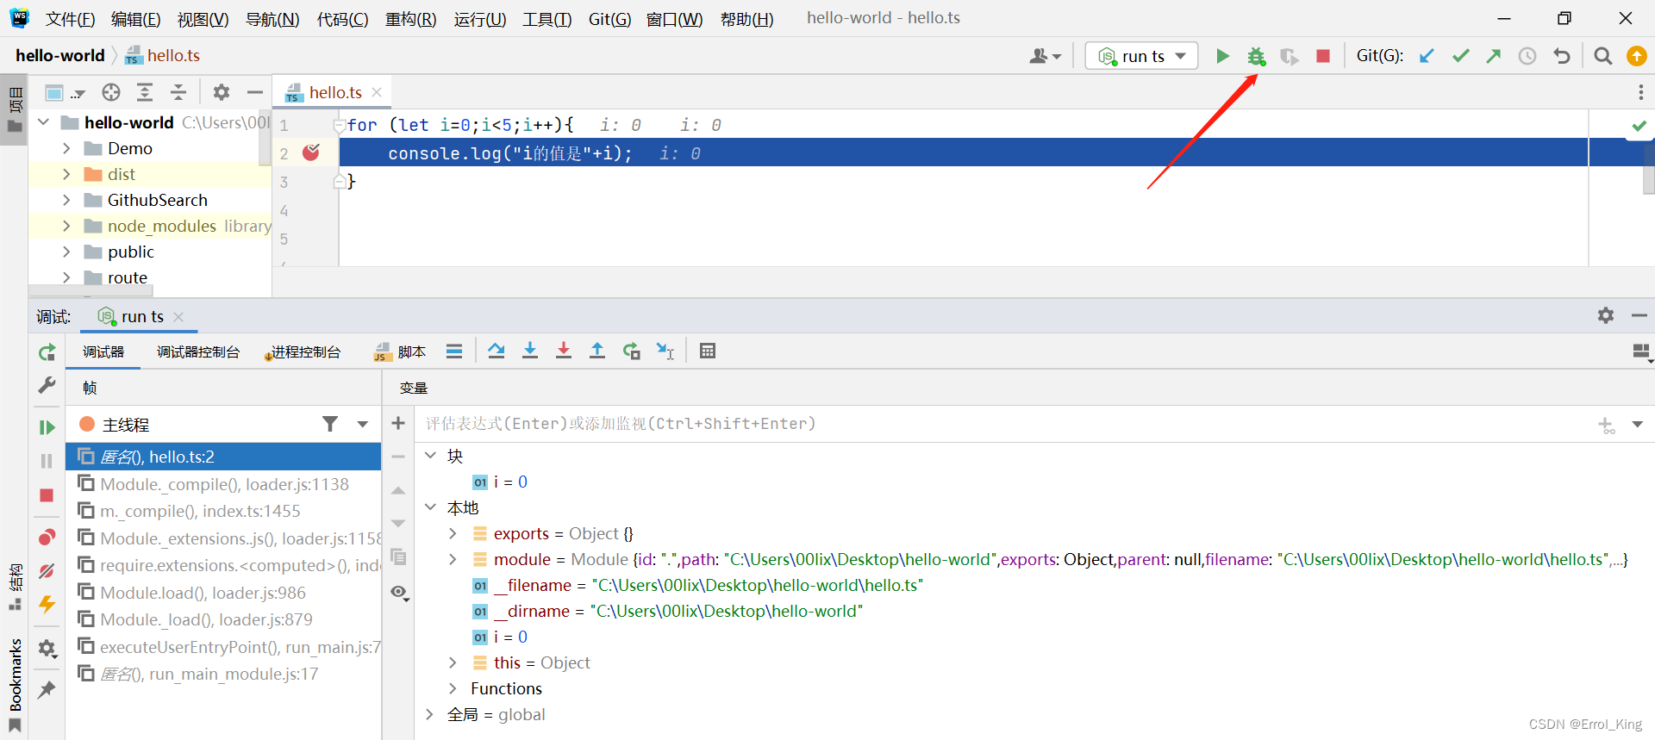Viewport: 1655px width, 740px height.
Task: Expand the module variable node
Action: point(453,559)
